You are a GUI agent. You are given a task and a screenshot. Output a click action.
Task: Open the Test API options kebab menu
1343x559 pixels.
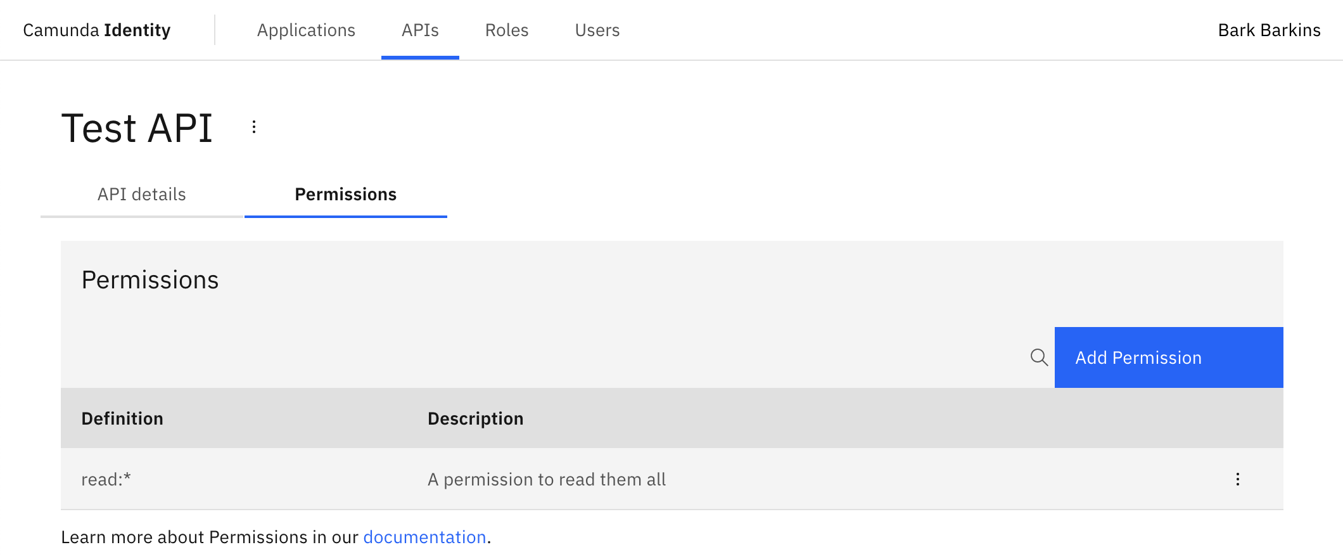[253, 127]
